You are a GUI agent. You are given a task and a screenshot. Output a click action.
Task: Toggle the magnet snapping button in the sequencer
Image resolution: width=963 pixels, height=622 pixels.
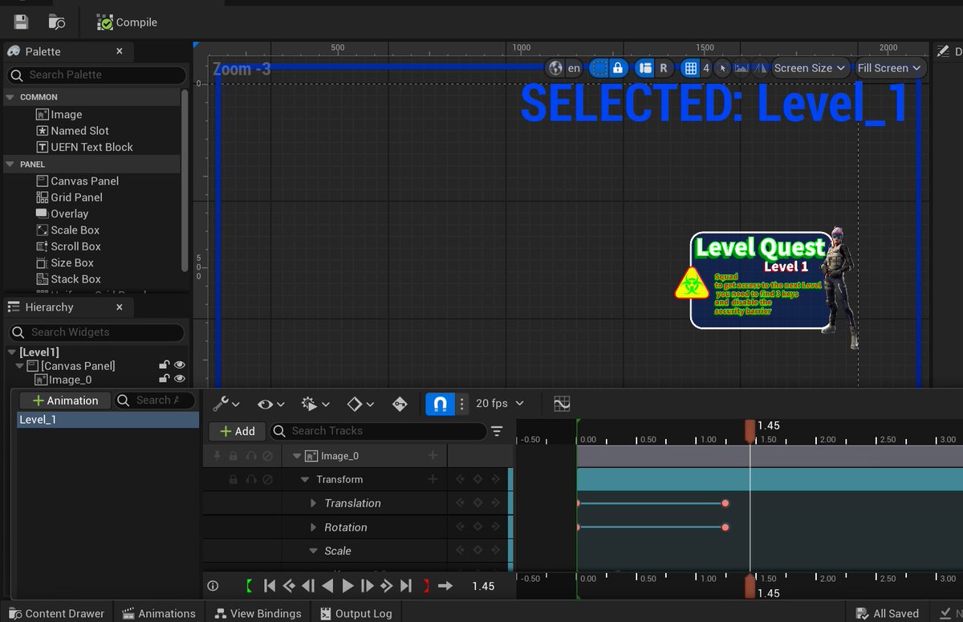[440, 404]
